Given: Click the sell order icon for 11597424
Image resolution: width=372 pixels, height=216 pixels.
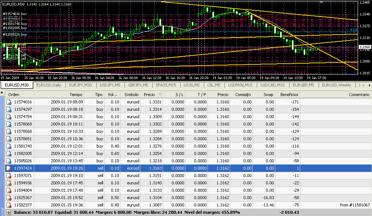Looking at the screenshot, I should 8,168.
